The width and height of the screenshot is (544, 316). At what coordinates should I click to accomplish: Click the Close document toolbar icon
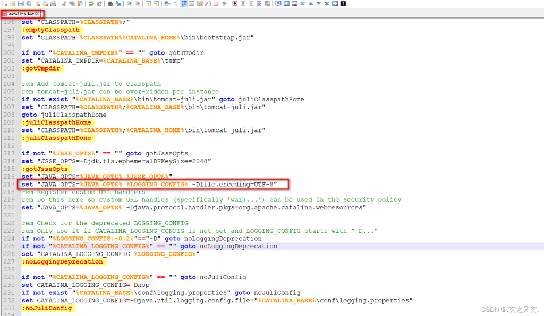point(37,4)
